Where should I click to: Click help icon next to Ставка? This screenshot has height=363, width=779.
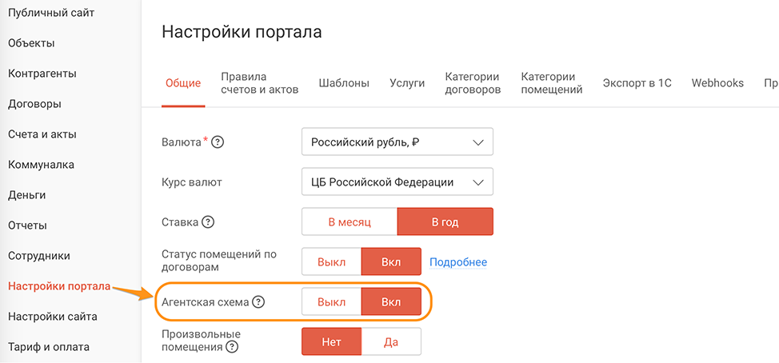click(209, 222)
